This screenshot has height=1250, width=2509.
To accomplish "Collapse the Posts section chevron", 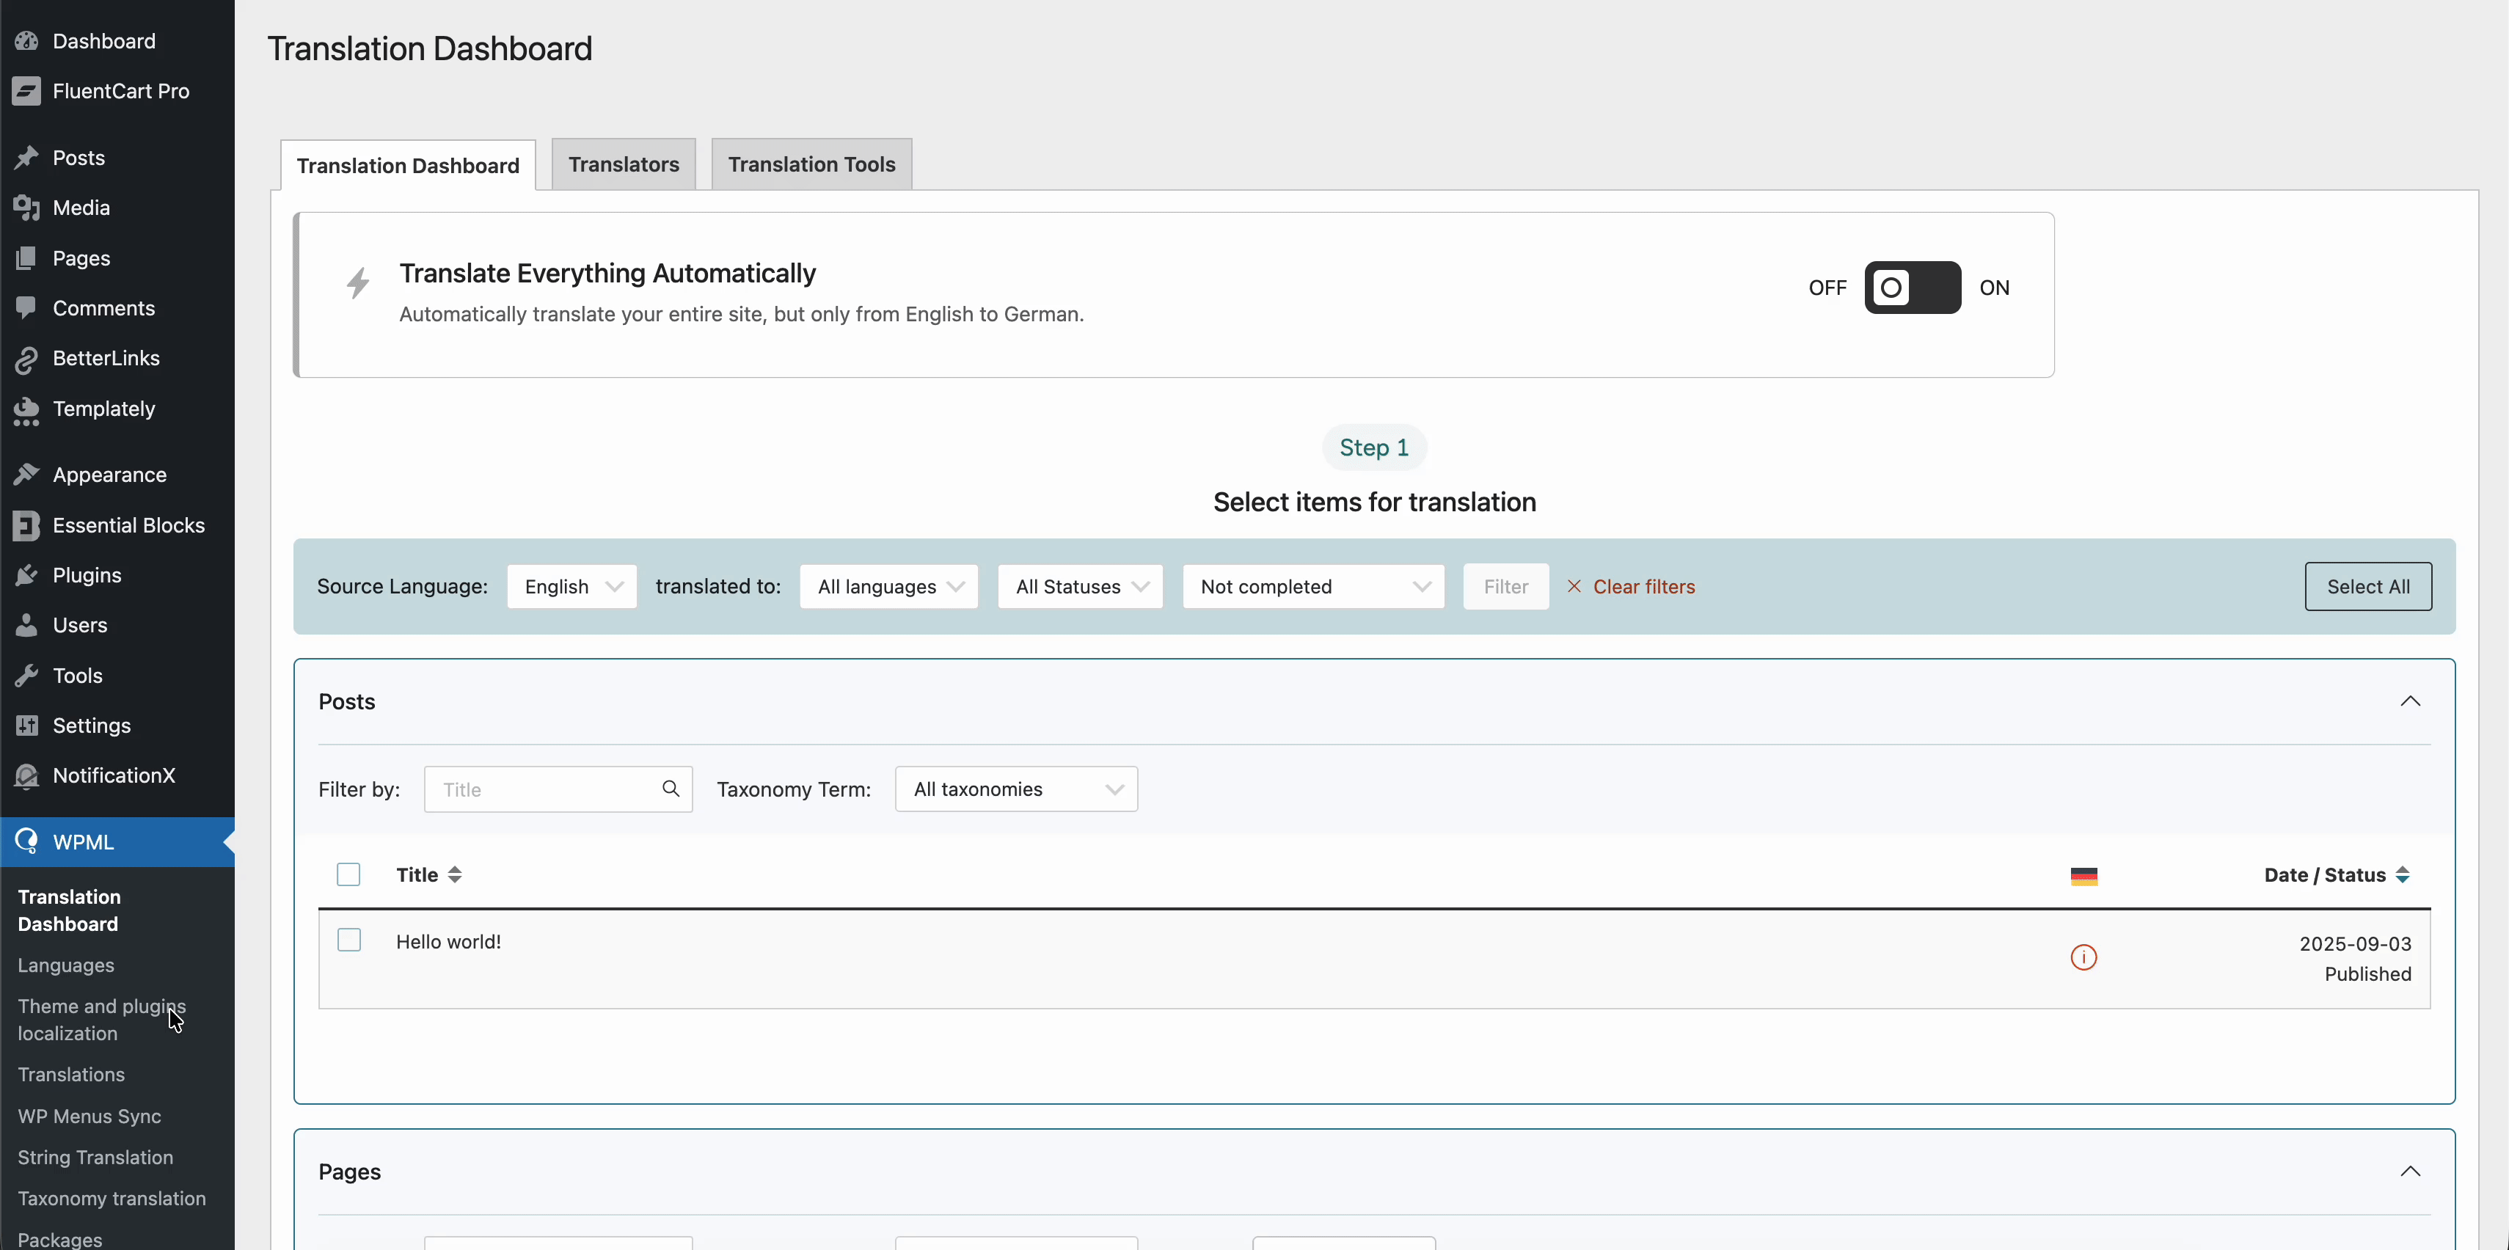I will pyautogui.click(x=2410, y=701).
